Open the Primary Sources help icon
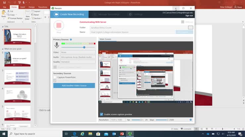 pyautogui.click(x=71, y=40)
